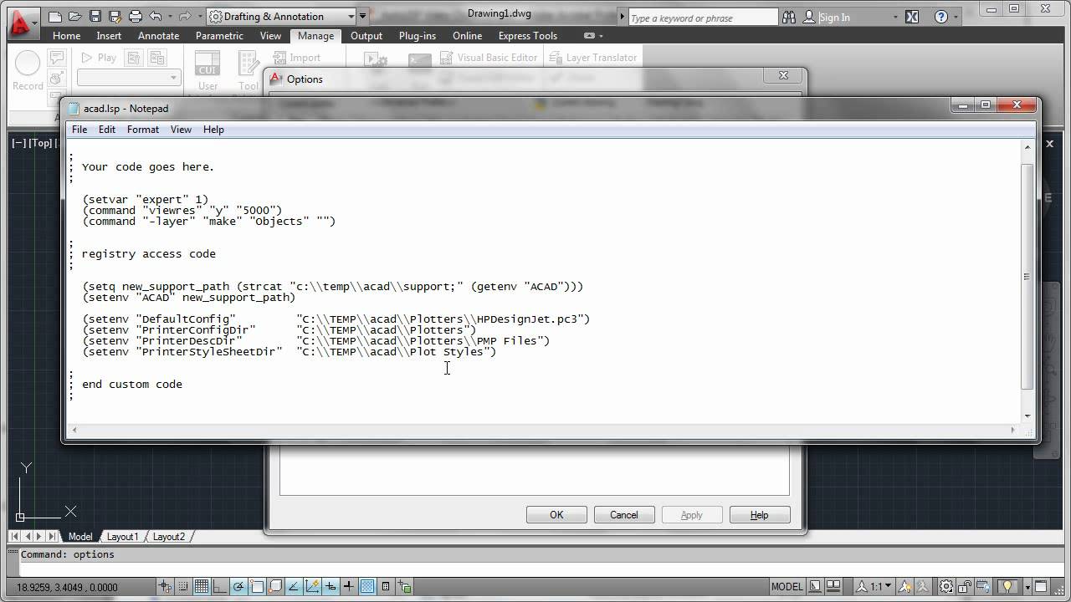Switch to the Express Tools ribbon tab
This screenshot has height=602, width=1071.
pos(527,36)
